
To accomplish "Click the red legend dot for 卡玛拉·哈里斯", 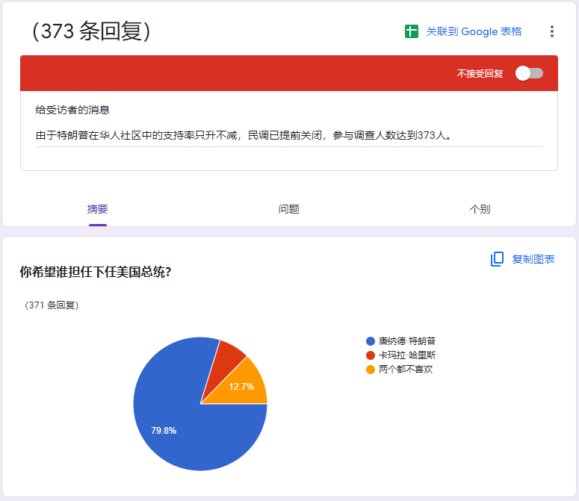I will 371,355.
